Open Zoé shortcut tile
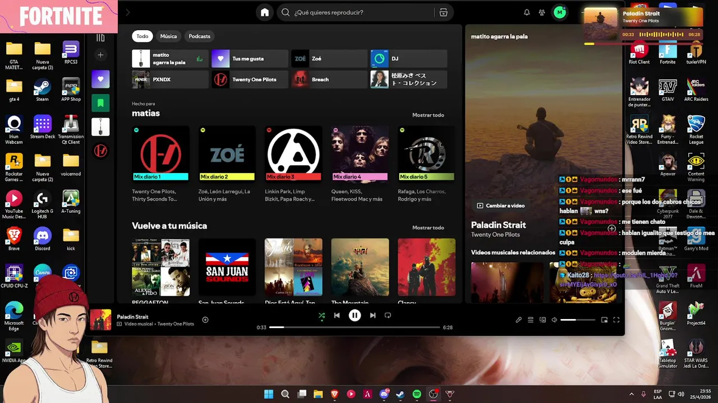718x403 pixels. click(329, 59)
